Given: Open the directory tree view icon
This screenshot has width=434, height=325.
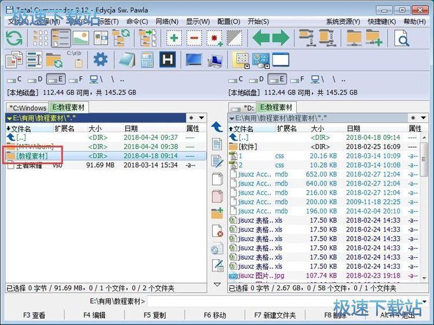Looking at the screenshot, I should pyautogui.click(x=121, y=38).
